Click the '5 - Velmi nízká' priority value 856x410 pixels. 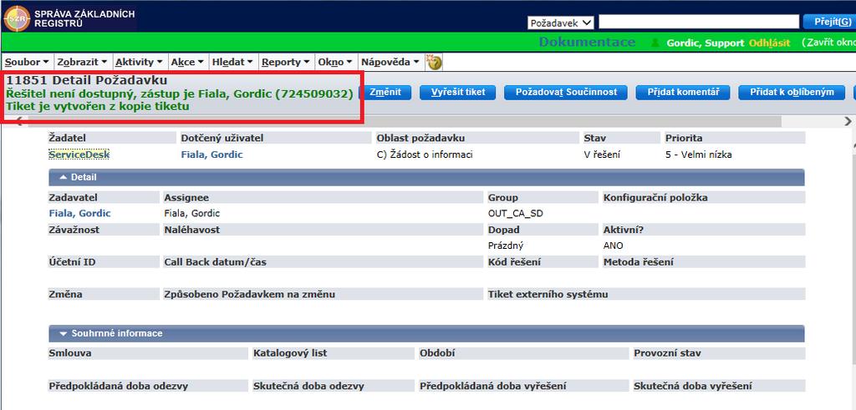[698, 154]
